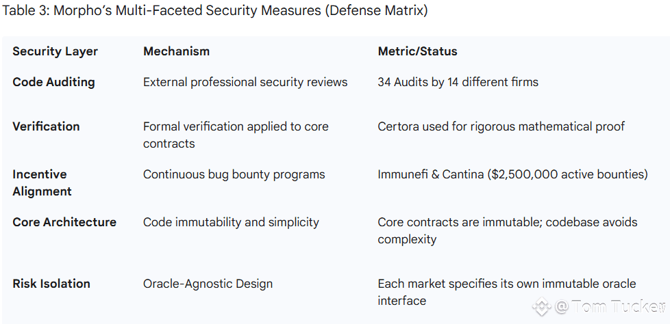Click the Code Auditing row label
The height and width of the screenshot is (324, 670).
(54, 82)
